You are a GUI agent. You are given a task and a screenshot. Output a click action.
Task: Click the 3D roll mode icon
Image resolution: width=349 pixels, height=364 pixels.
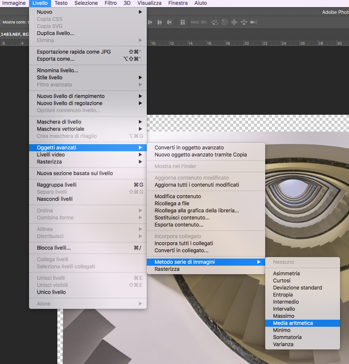(x=225, y=22)
